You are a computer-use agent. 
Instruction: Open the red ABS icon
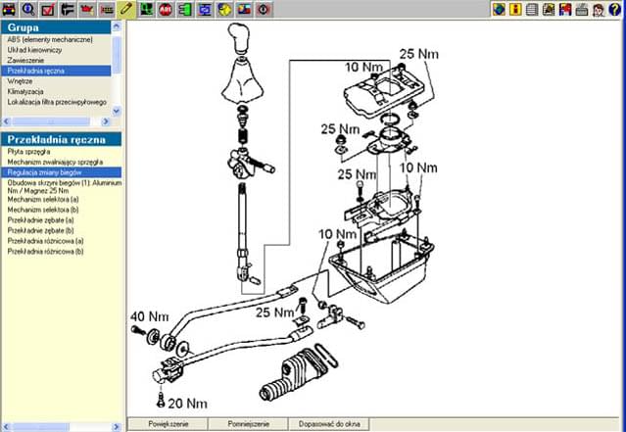point(165,10)
